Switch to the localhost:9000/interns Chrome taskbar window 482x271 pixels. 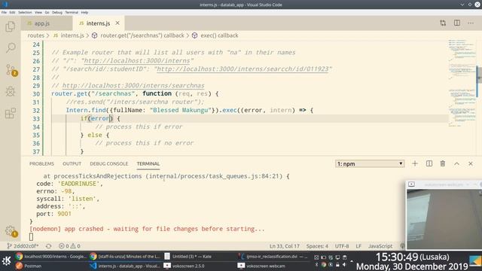click(51, 256)
